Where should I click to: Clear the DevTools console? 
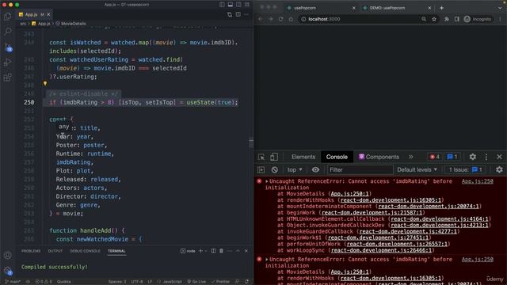275,169
